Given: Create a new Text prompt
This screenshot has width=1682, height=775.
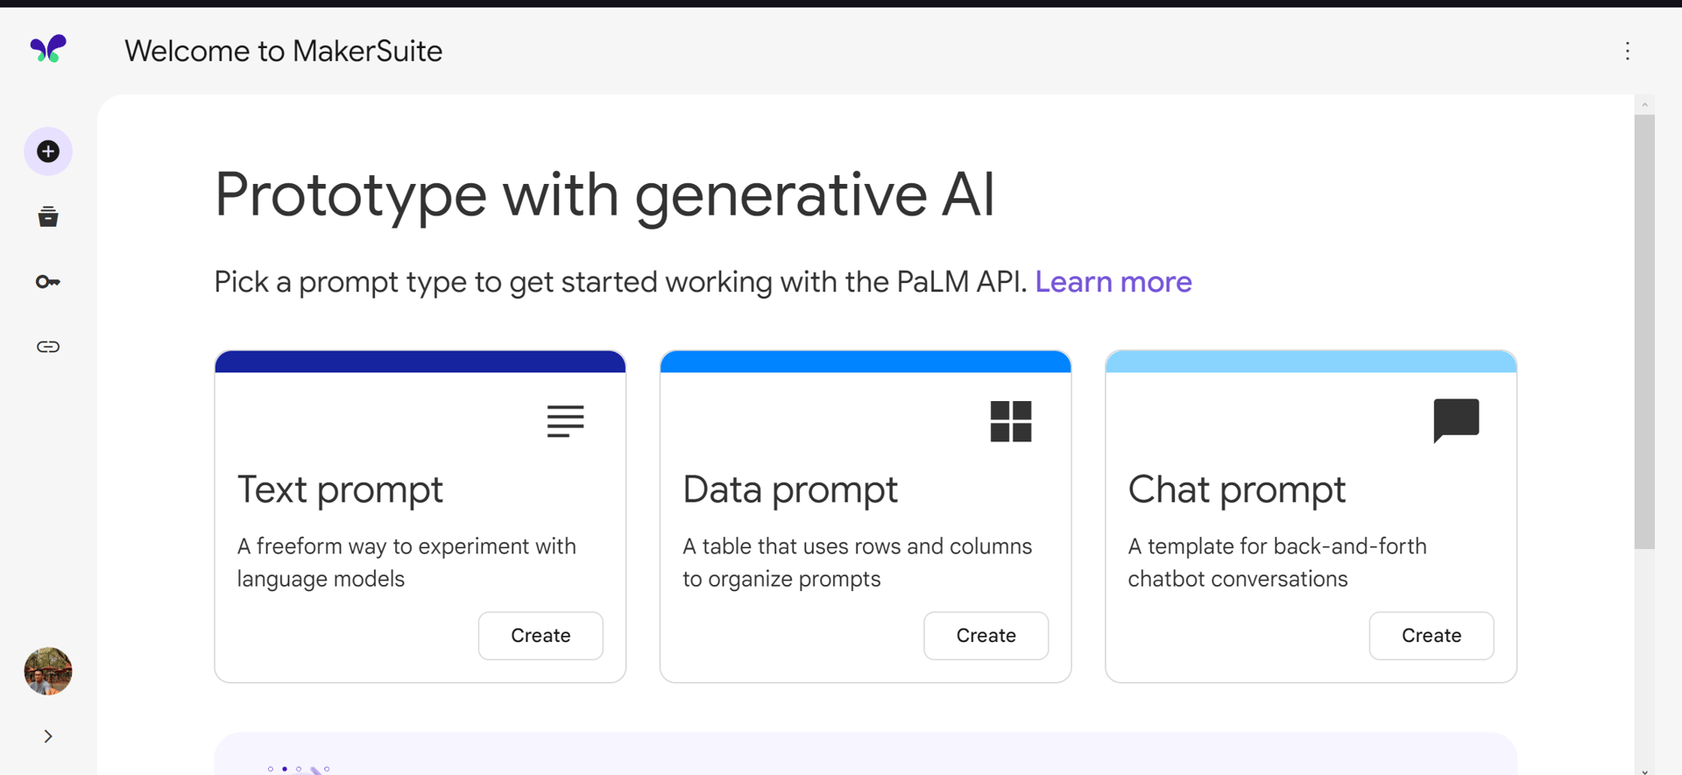Looking at the screenshot, I should pyautogui.click(x=541, y=636).
